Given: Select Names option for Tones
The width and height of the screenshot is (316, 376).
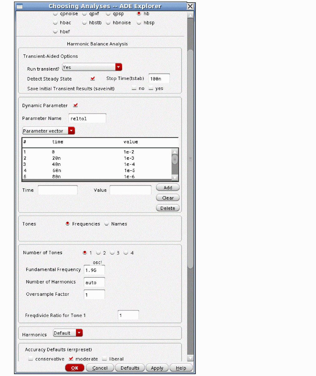Looking at the screenshot, I should pos(107,224).
